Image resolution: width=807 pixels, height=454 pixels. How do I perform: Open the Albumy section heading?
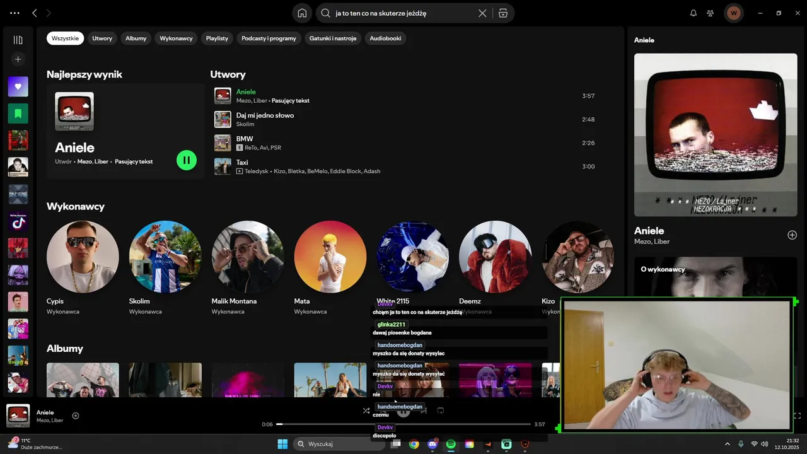point(65,348)
